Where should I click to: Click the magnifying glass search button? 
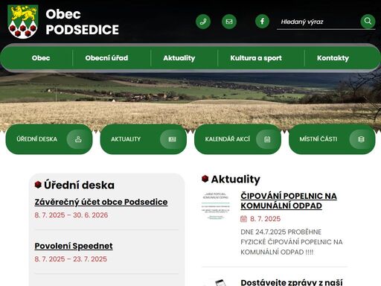pyautogui.click(x=368, y=21)
